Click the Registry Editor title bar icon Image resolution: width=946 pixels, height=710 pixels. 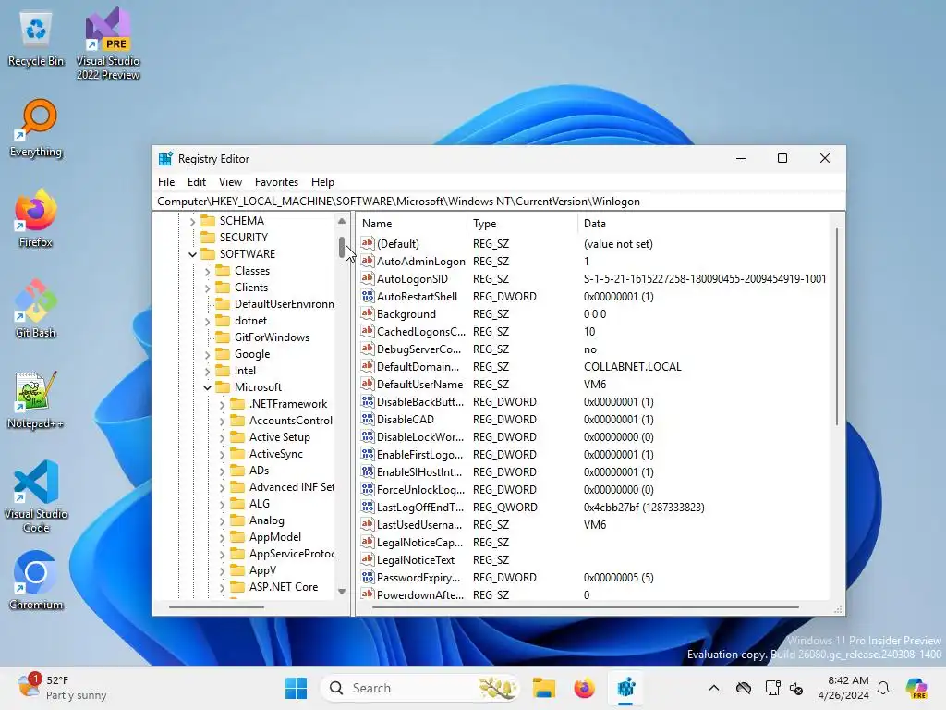click(165, 159)
